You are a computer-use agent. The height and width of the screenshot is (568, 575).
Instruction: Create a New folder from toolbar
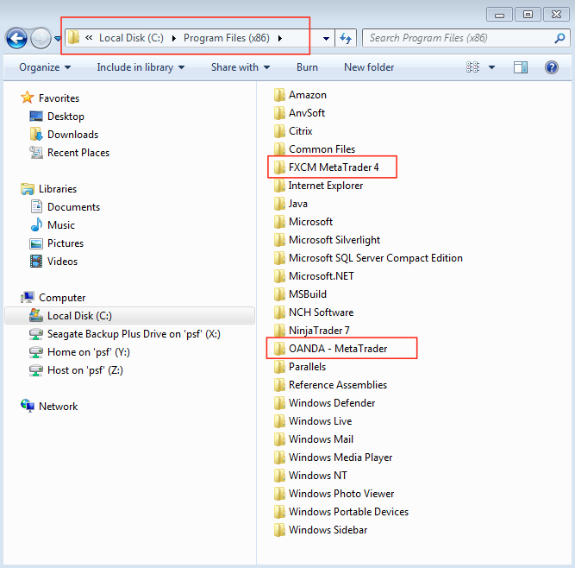point(369,67)
